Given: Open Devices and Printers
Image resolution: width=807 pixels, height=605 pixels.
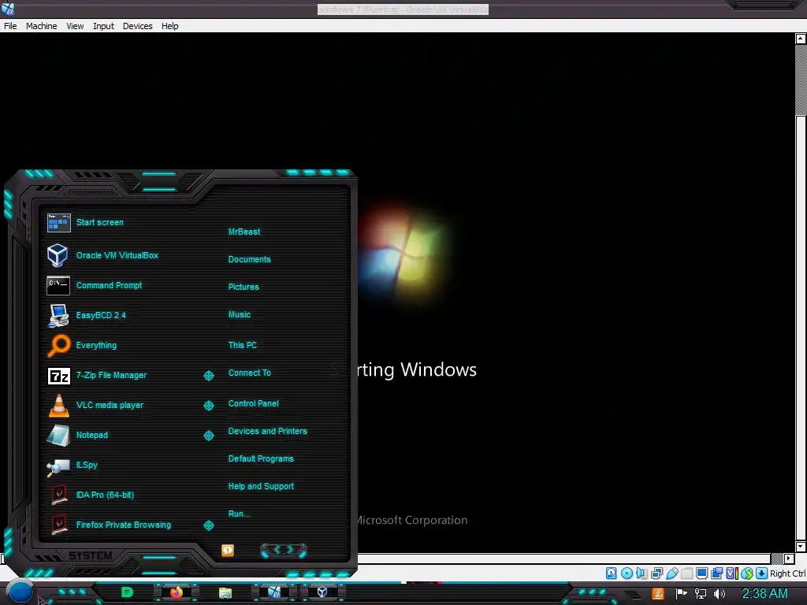Looking at the screenshot, I should (x=268, y=431).
